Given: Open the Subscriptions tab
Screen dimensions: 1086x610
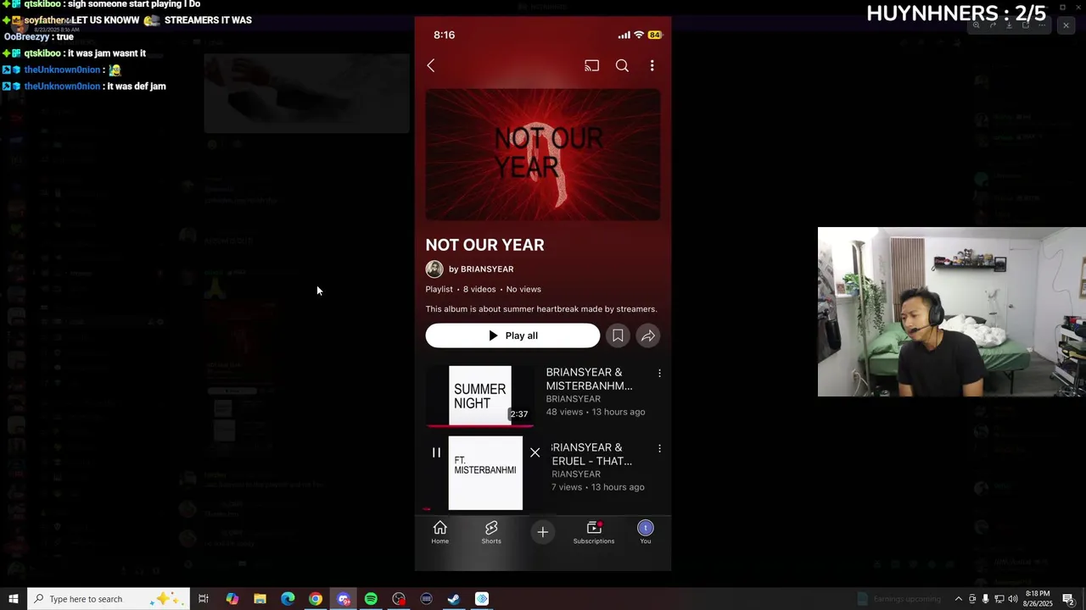Looking at the screenshot, I should click(594, 532).
